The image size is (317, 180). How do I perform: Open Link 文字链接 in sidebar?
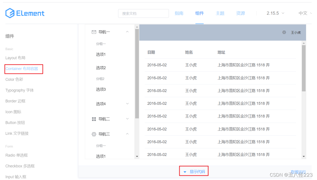point(17,134)
